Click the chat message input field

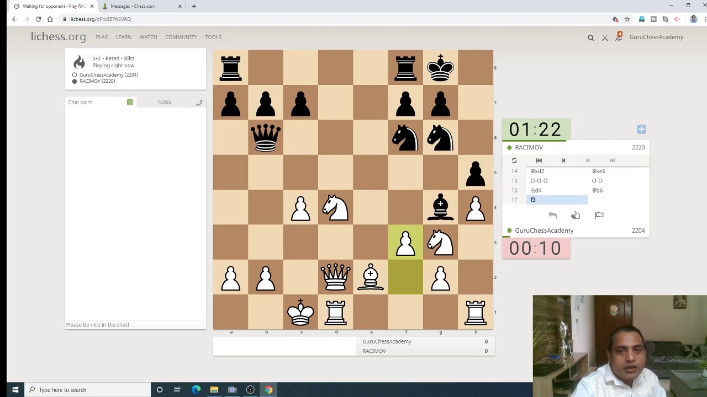pyautogui.click(x=135, y=325)
